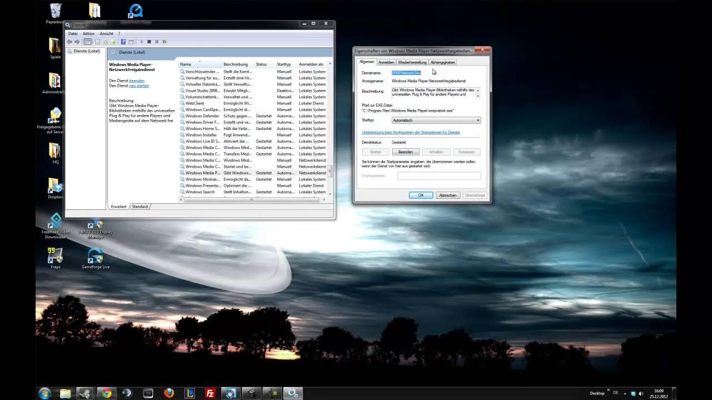
Task: Click the Beenden button in properties dialog
Action: click(x=406, y=152)
